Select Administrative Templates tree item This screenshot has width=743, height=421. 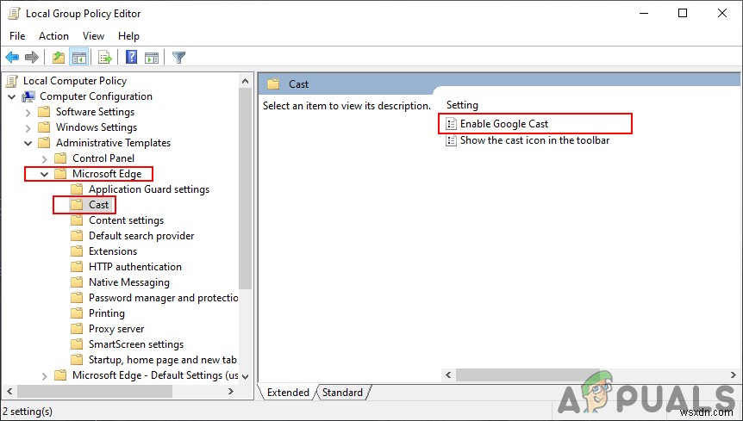[113, 143]
